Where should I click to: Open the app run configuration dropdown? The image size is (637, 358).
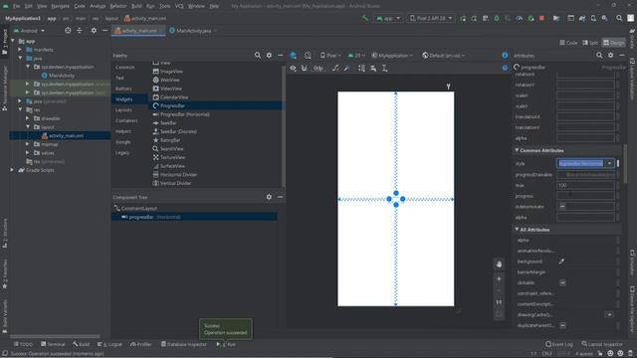click(x=388, y=18)
